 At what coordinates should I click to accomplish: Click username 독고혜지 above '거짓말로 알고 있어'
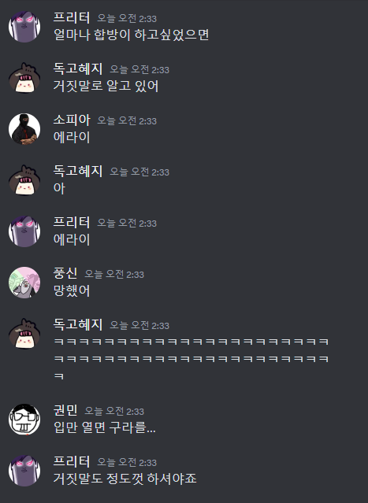pos(78,68)
